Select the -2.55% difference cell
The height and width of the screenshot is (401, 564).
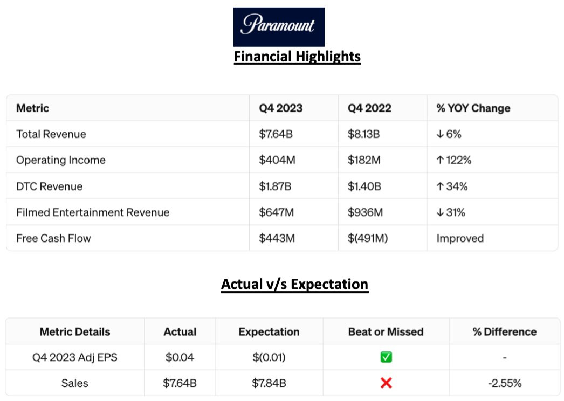point(504,383)
